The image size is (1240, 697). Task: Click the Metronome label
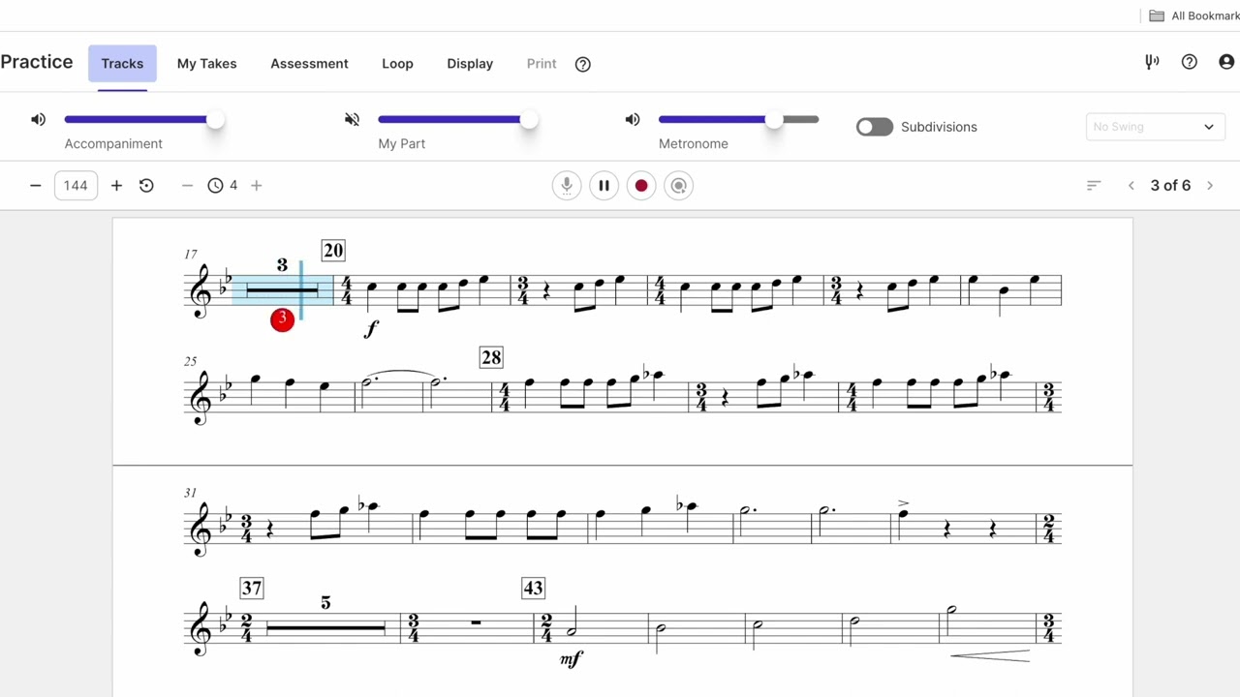pos(694,143)
